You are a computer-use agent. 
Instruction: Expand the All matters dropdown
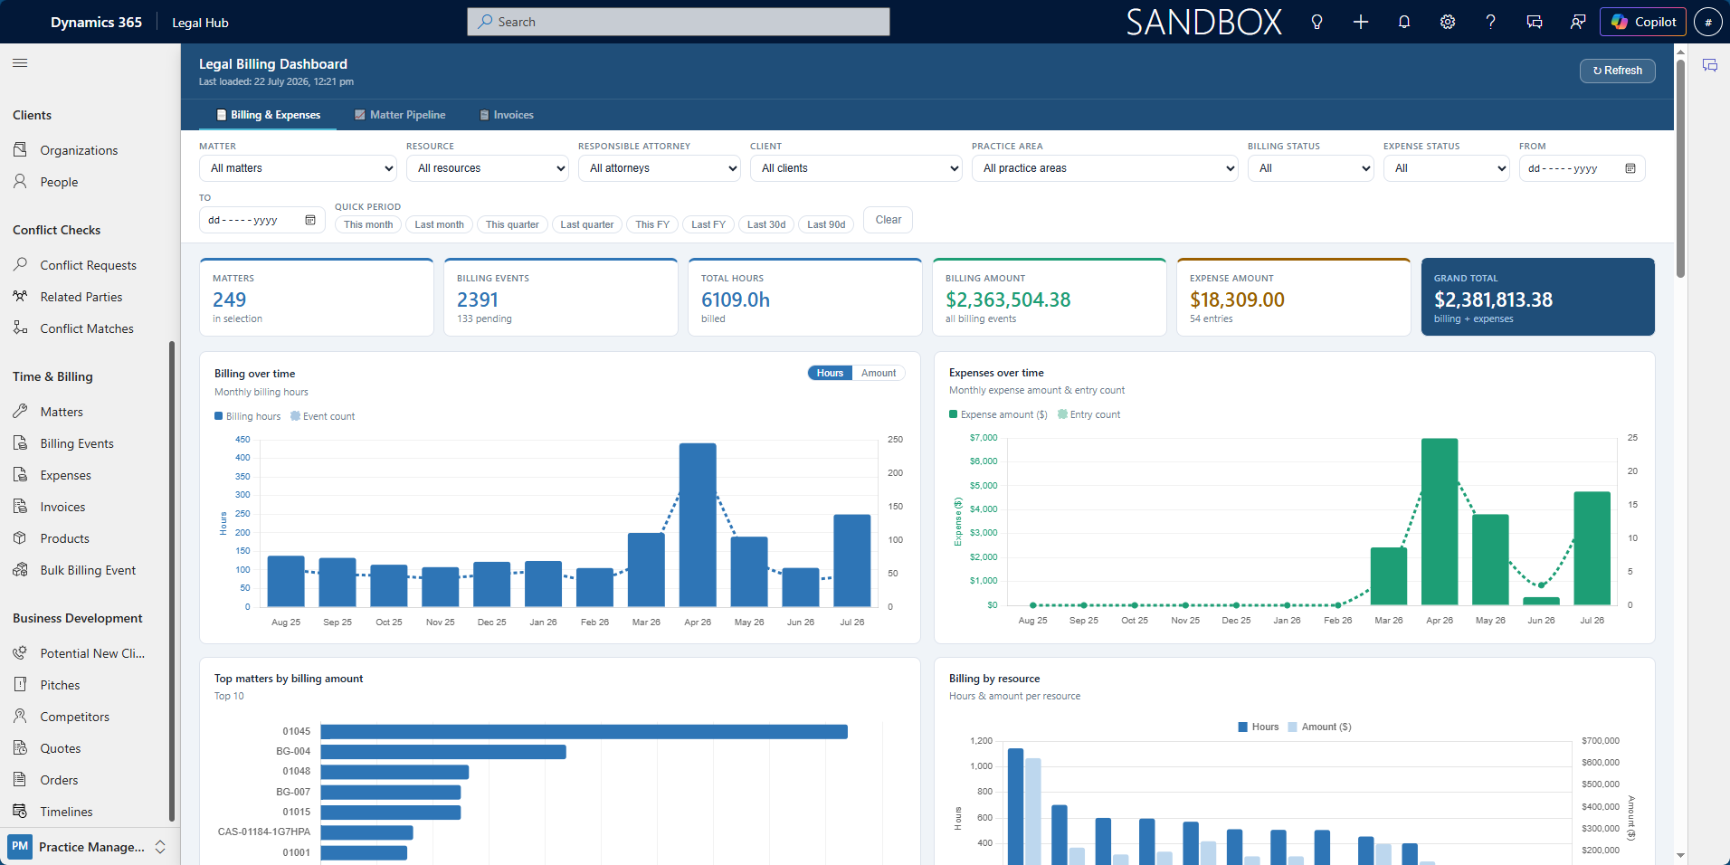click(298, 168)
